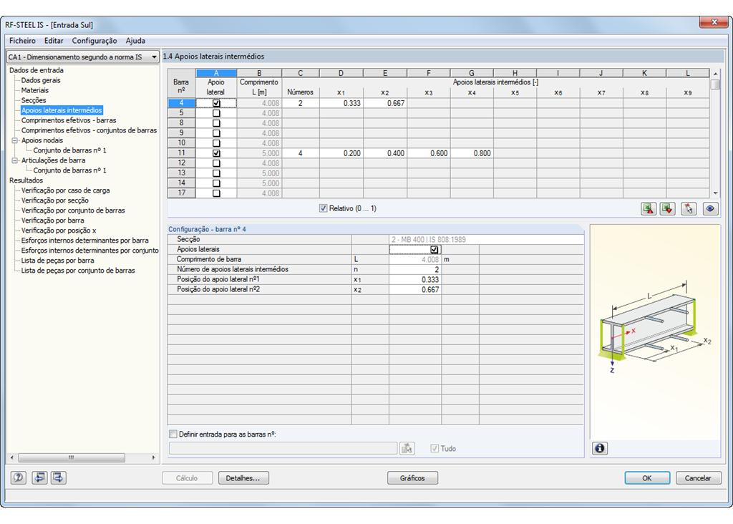This screenshot has width=733, height=524.
Task: Open the info button below the beam illustration
Action: pos(600,448)
